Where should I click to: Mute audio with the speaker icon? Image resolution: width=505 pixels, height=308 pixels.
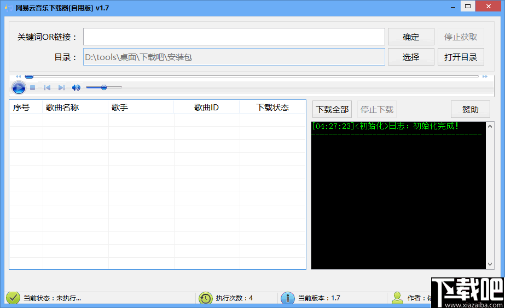click(76, 87)
